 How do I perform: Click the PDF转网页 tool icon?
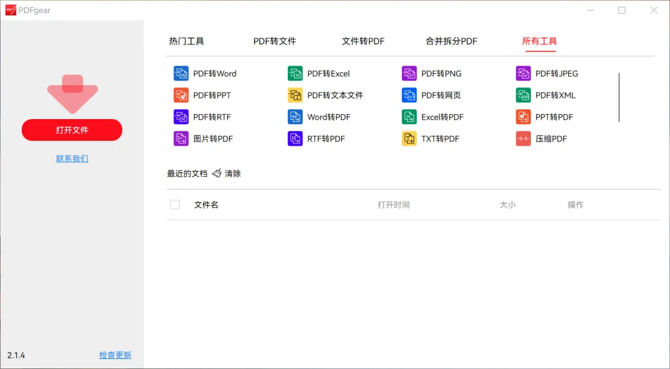(409, 96)
